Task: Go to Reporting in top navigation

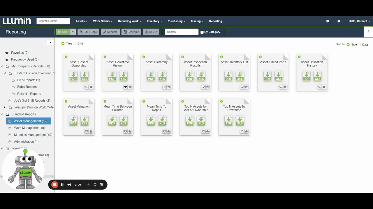Action: 215,21
